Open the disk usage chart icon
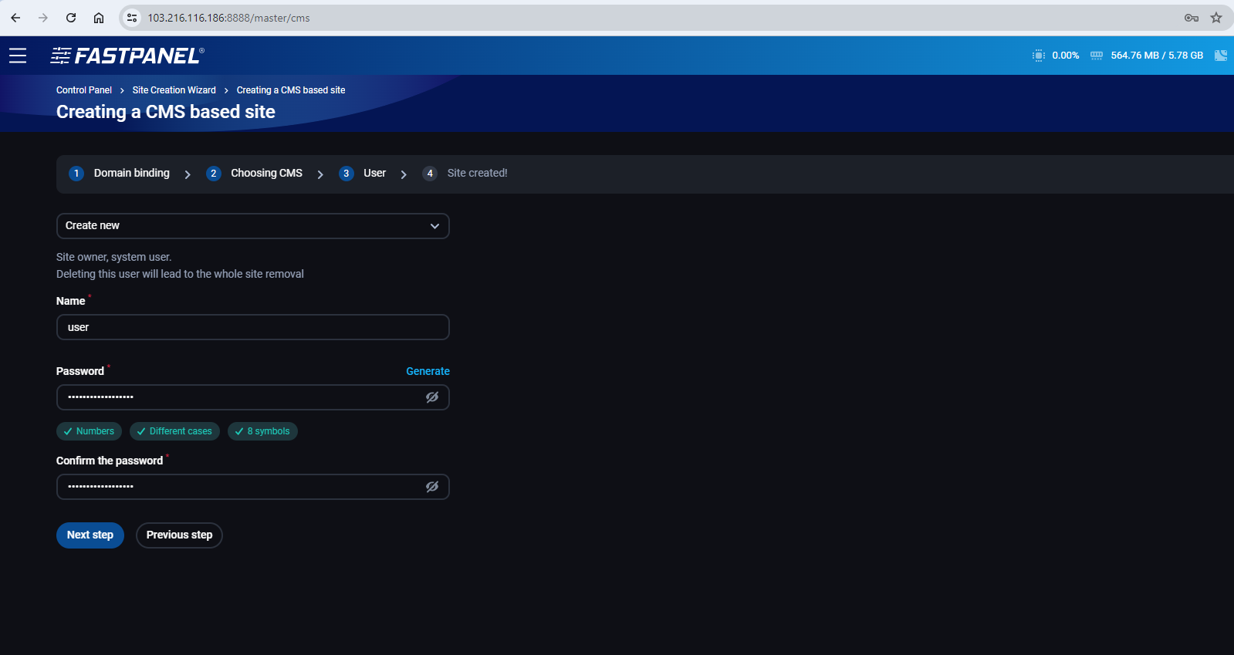The width and height of the screenshot is (1234, 655). point(1221,56)
